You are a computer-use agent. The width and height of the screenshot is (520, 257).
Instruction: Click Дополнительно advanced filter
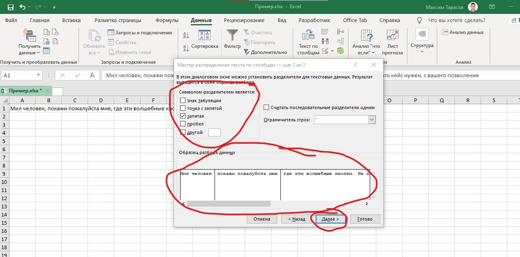click(x=265, y=52)
